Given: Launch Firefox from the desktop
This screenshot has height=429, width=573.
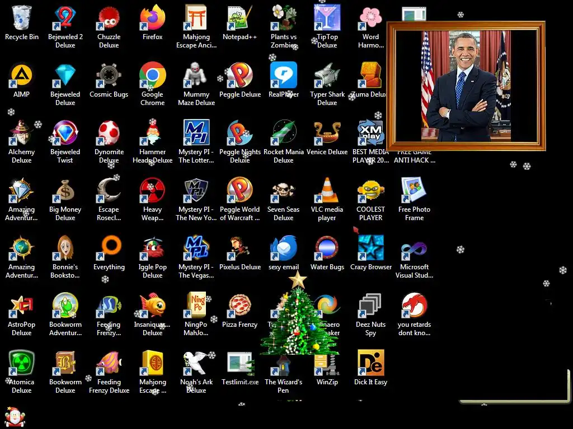Looking at the screenshot, I should click(152, 17).
